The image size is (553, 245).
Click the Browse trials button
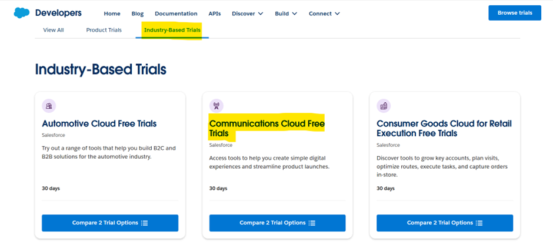(515, 13)
